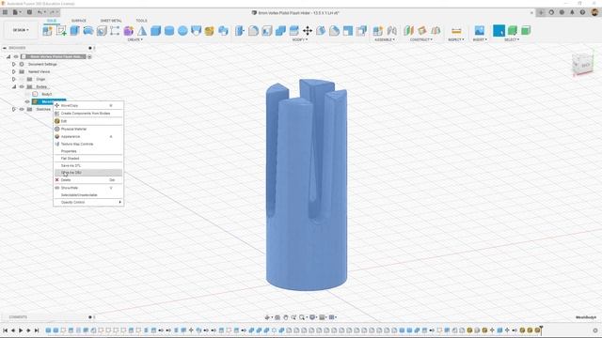The width and height of the screenshot is (602, 338).
Task: Select the Shell tool icon
Action: pos(267,31)
